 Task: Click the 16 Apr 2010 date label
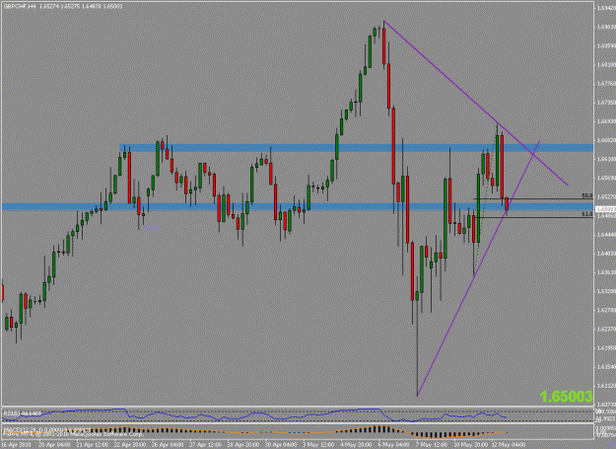coord(16,445)
